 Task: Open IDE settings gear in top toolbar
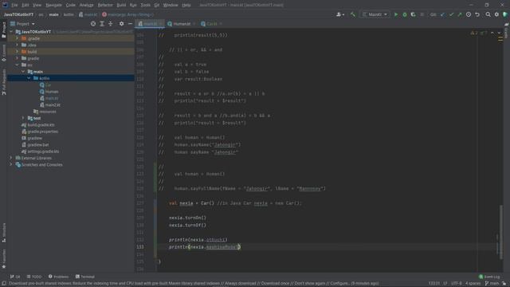[x=496, y=14]
